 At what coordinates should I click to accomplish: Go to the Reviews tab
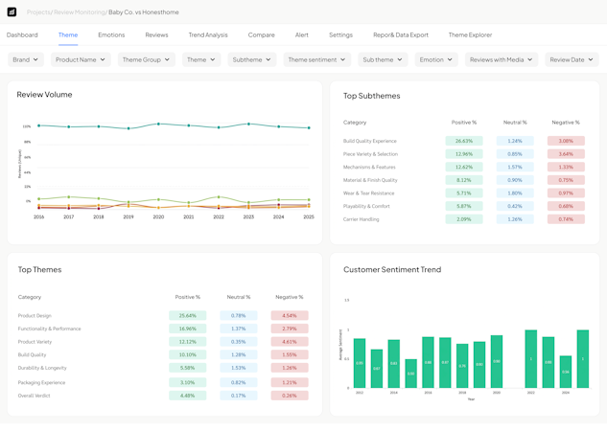(x=156, y=34)
